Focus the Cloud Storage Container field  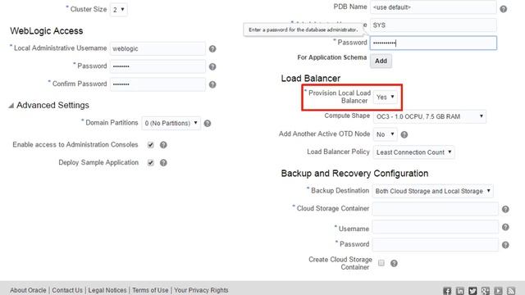pos(436,209)
